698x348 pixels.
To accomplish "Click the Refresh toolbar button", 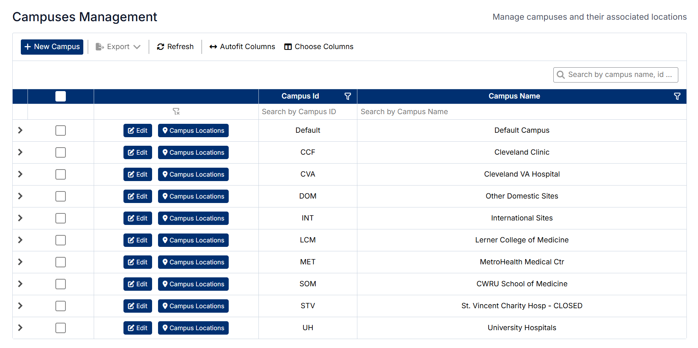I will 175,47.
